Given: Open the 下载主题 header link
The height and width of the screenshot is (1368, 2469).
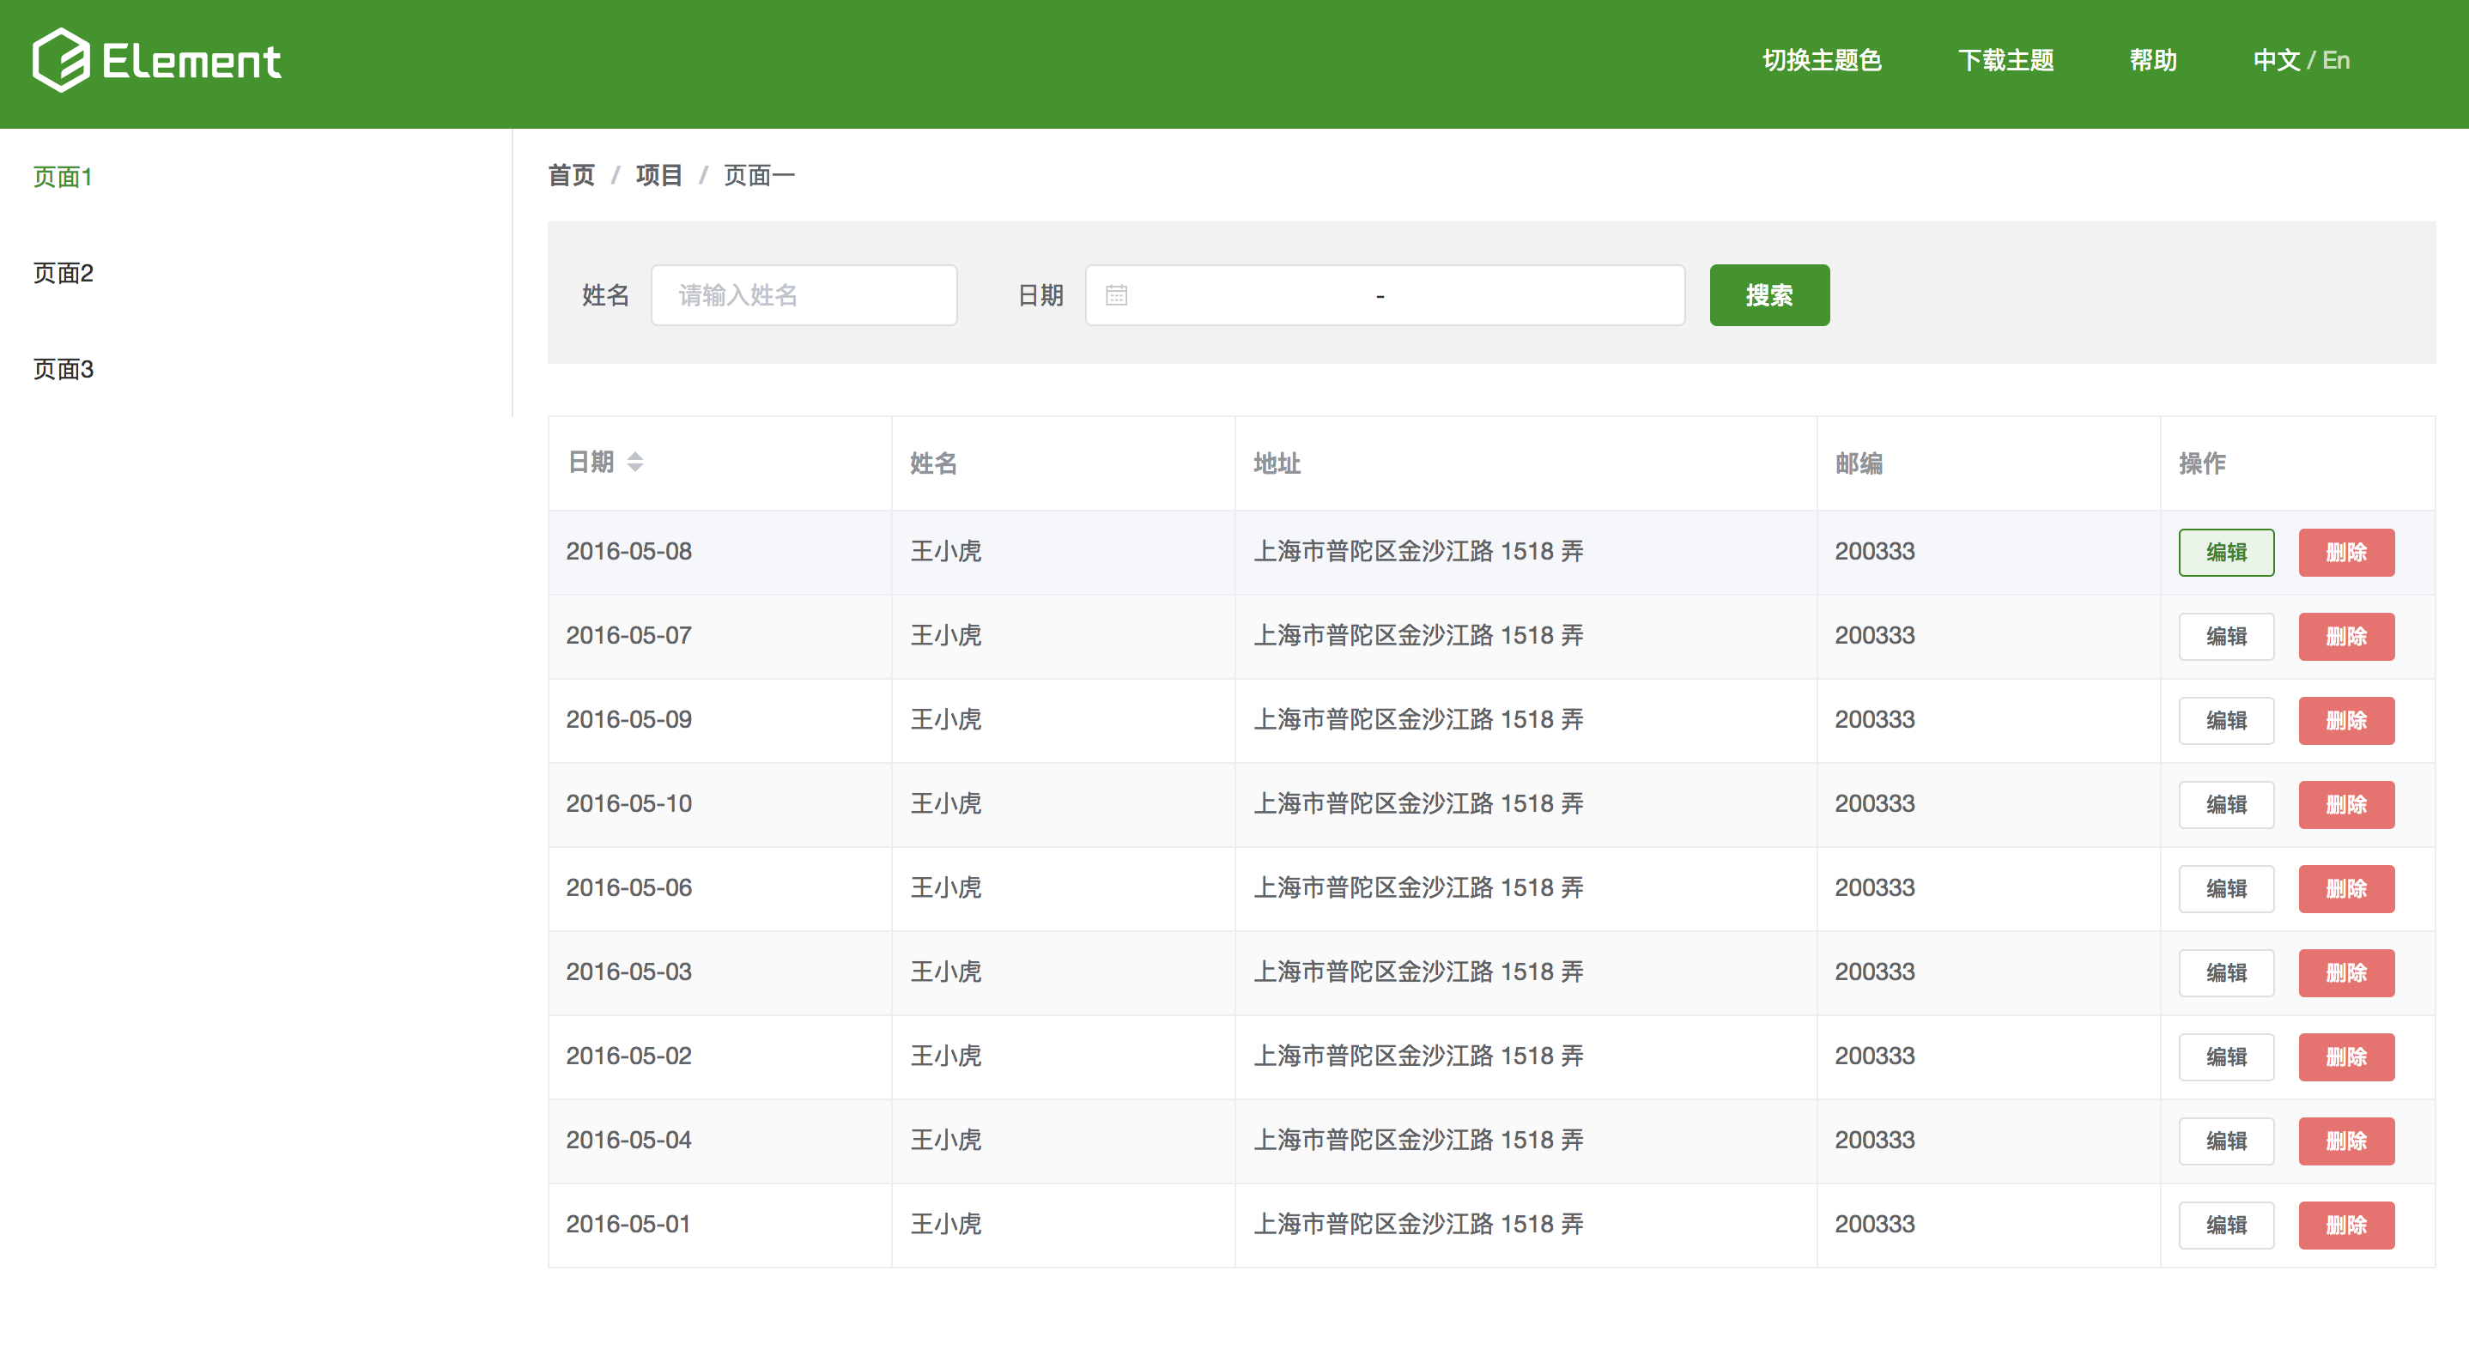Looking at the screenshot, I should [x=2005, y=60].
